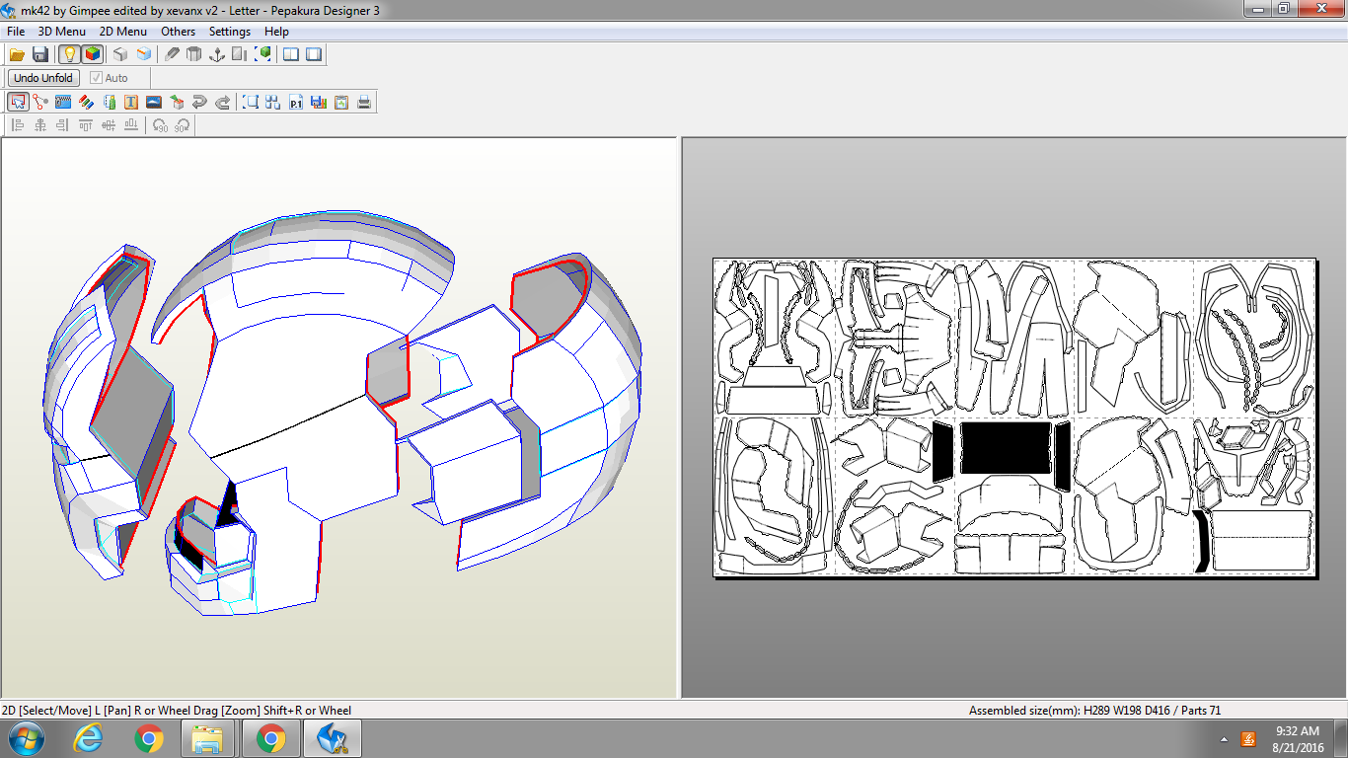Select the blue zipper edit flaps tool
This screenshot has height=758, width=1348.
coord(63,102)
